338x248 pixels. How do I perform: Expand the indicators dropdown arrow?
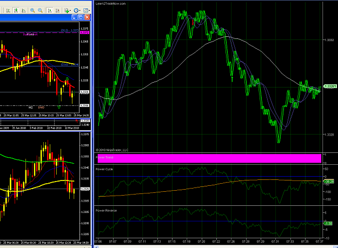[x=70, y=11]
